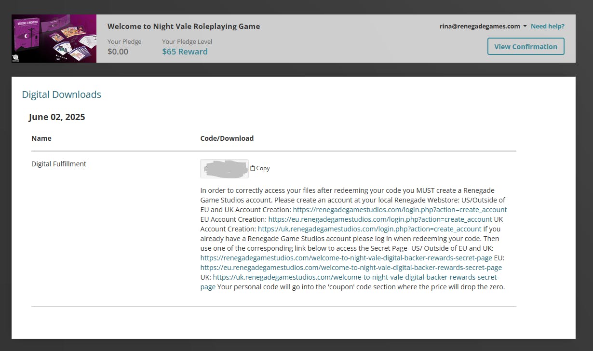Click the redacted digital fulfillment code field
This screenshot has width=593, height=351.
click(224, 169)
